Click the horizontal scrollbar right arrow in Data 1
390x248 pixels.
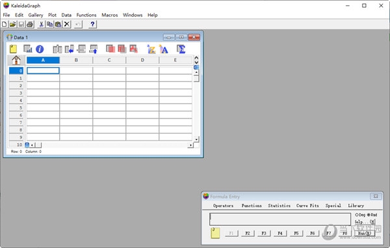click(190, 145)
